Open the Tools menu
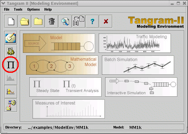 pos(18,9)
